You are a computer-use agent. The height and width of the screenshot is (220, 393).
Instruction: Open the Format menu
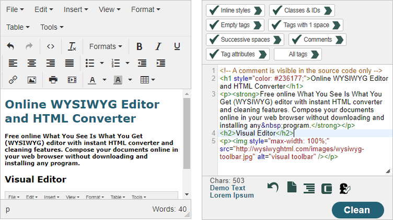[x=146, y=10]
